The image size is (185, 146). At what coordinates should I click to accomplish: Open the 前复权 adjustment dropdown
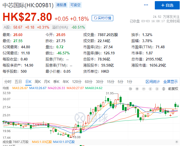[173, 88]
